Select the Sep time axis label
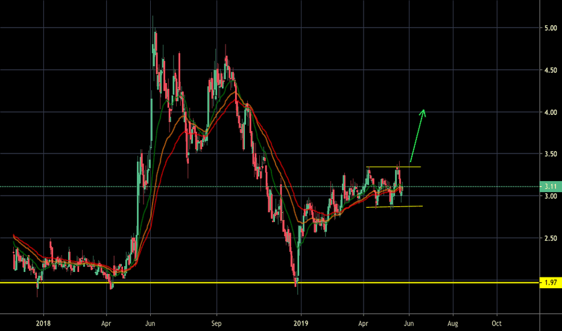 pyautogui.click(x=216, y=324)
